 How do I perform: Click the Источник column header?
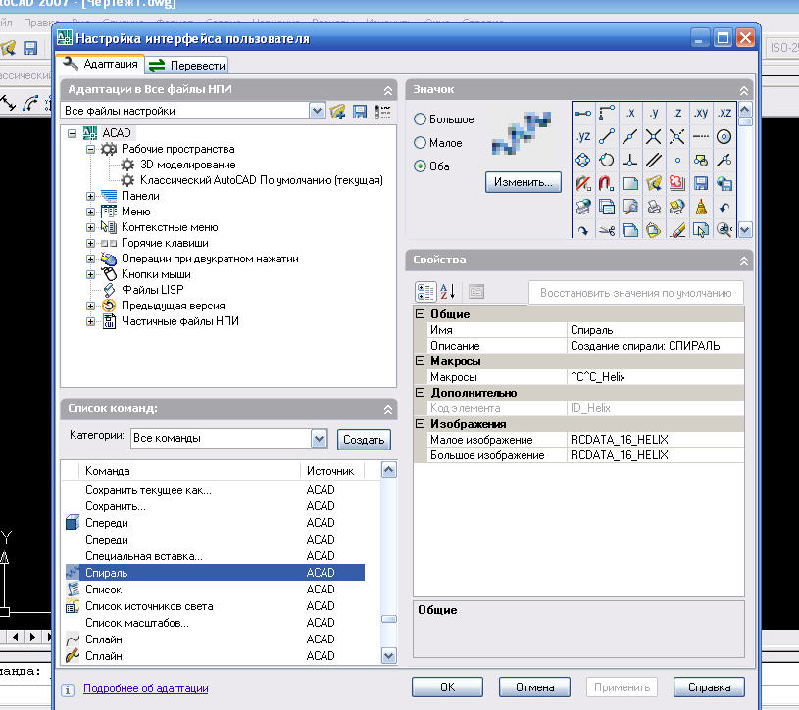click(x=332, y=471)
